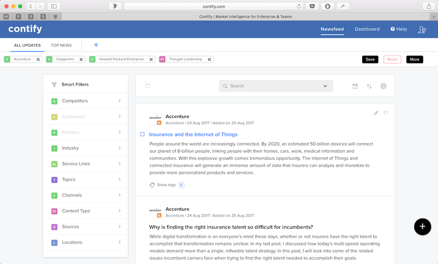Click the black floating plus button

coord(422,226)
